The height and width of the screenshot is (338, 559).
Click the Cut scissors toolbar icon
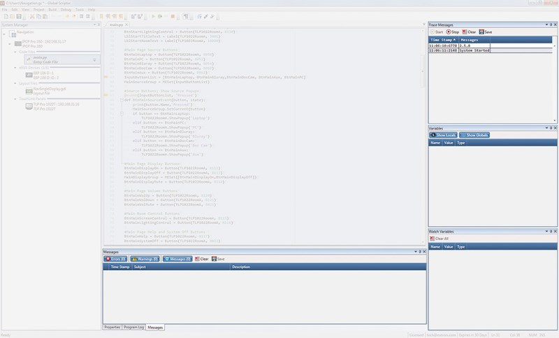[31, 16]
